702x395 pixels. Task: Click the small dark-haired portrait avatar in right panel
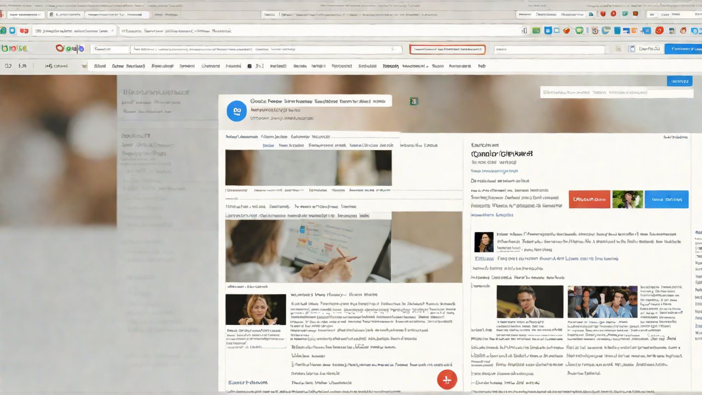483,242
